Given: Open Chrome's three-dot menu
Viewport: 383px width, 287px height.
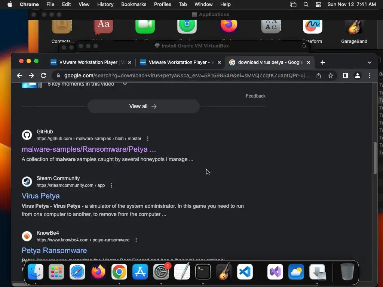Looking at the screenshot, I should [x=370, y=75].
